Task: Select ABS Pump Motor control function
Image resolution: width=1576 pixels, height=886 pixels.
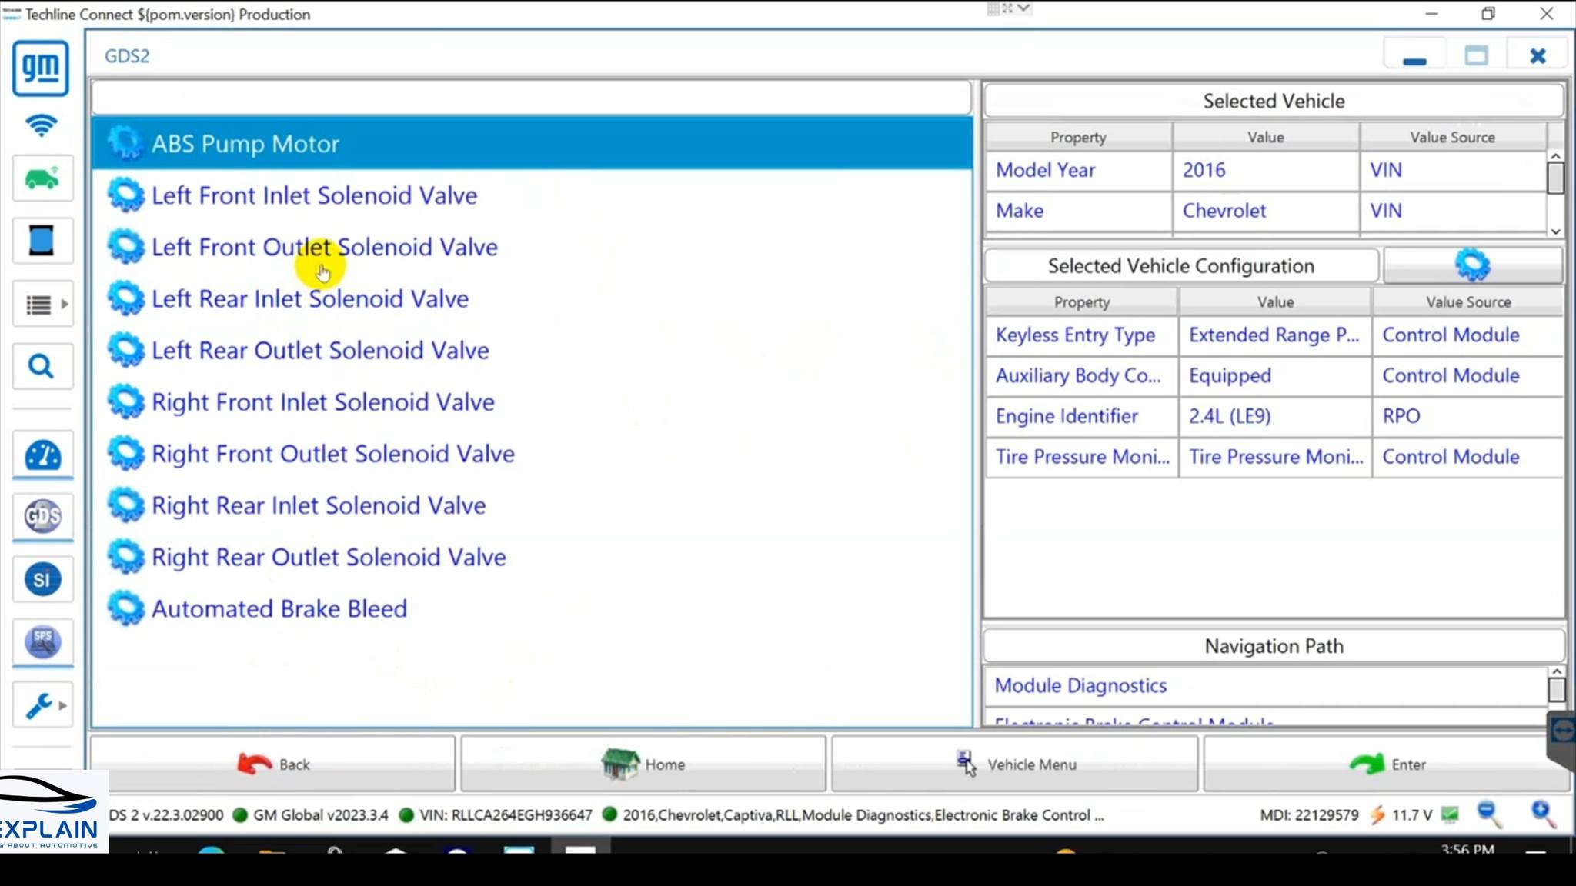Action: [x=532, y=144]
